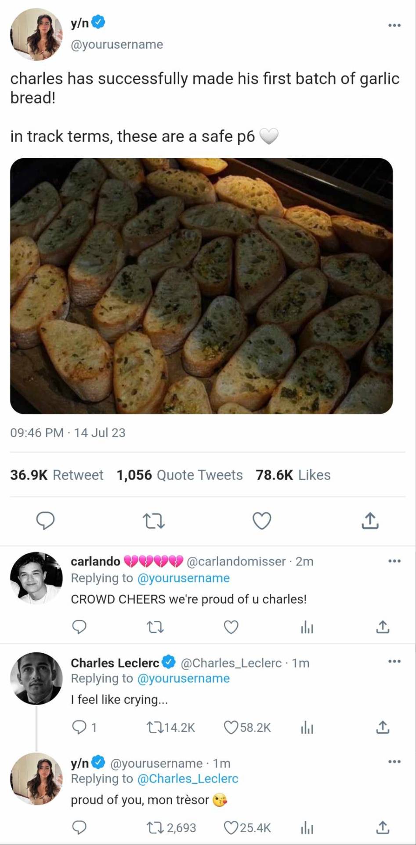View the 36.9K Retweet list
Image resolution: width=416 pixels, height=845 pixels.
coord(57,475)
